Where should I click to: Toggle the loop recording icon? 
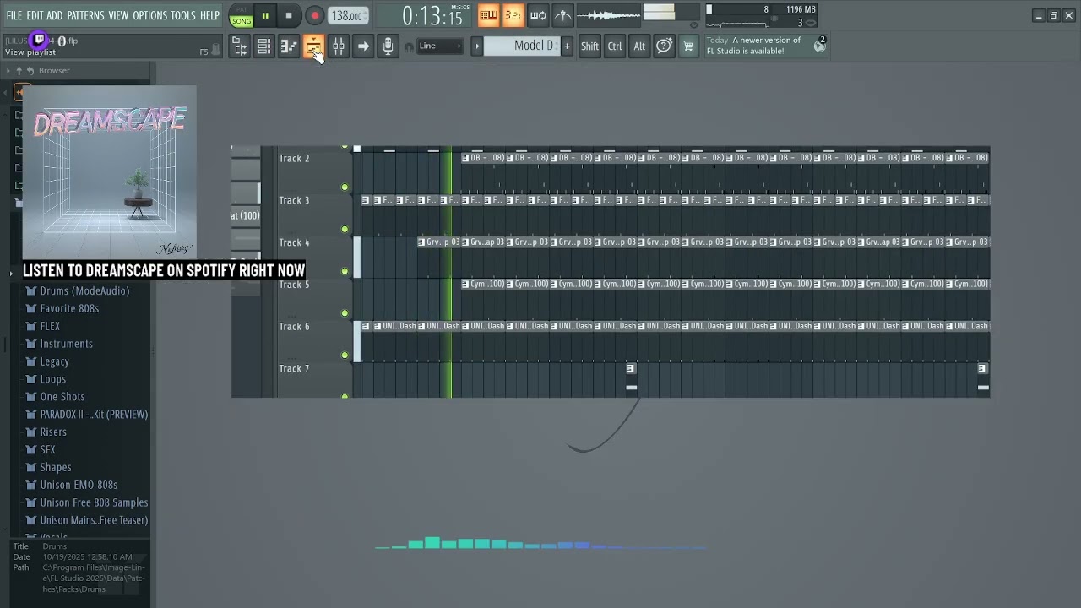[538, 15]
